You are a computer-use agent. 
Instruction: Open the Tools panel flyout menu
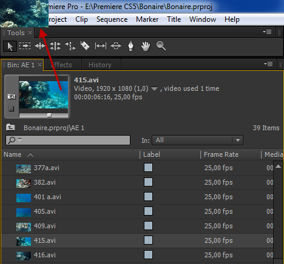click(x=267, y=32)
